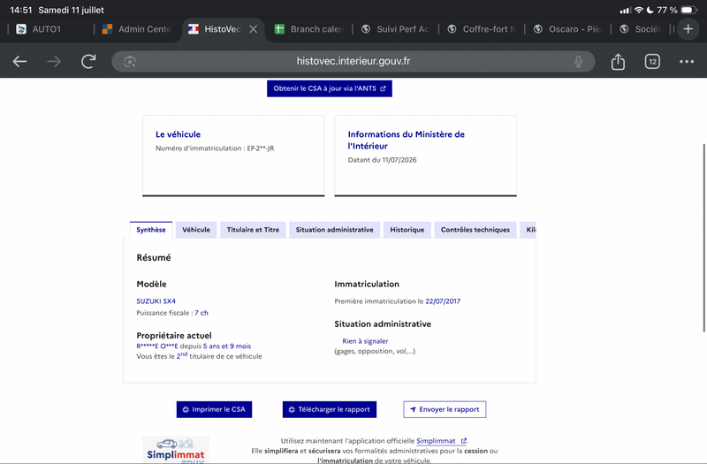Click the histovec.interieur.gouv.fr address field

(x=353, y=61)
